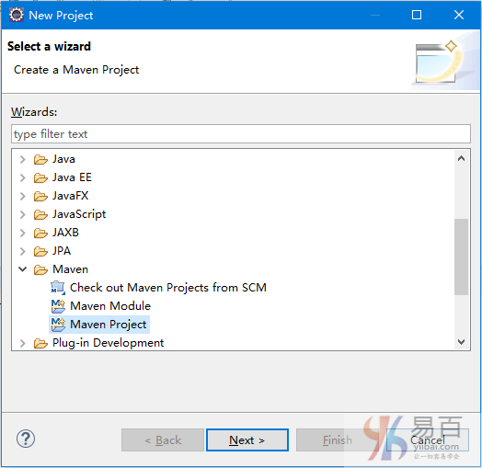Click the JavaFX folder icon
This screenshot has width=482, height=468.
tap(40, 196)
